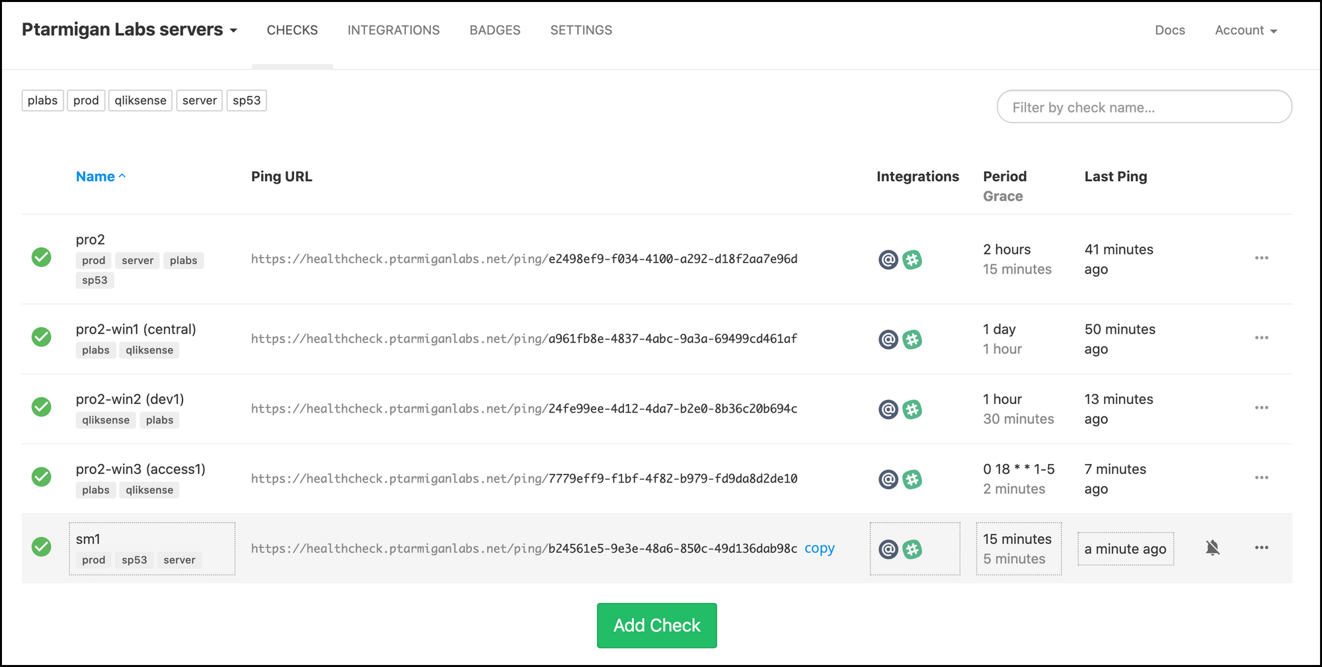Open the pro2-win2 (dev1) check name
This screenshot has width=1322, height=667.
click(x=130, y=399)
